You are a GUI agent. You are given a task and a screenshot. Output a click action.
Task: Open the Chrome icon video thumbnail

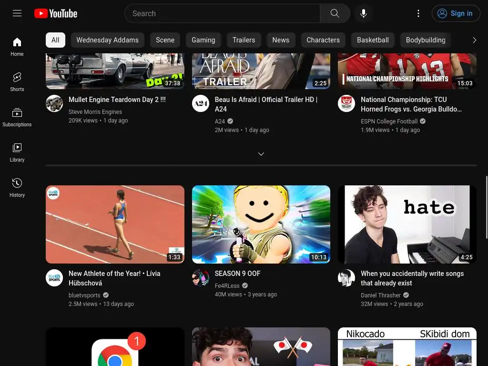(x=115, y=347)
